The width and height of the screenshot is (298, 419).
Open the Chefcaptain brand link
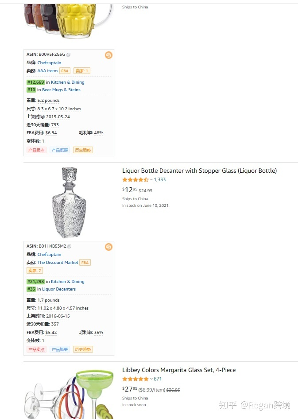[49, 62]
